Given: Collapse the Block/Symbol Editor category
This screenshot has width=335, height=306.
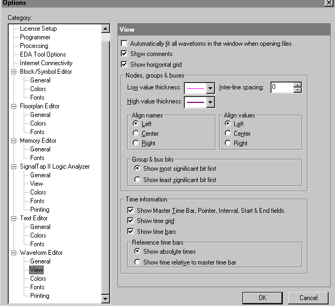Looking at the screenshot, I should [14, 72].
